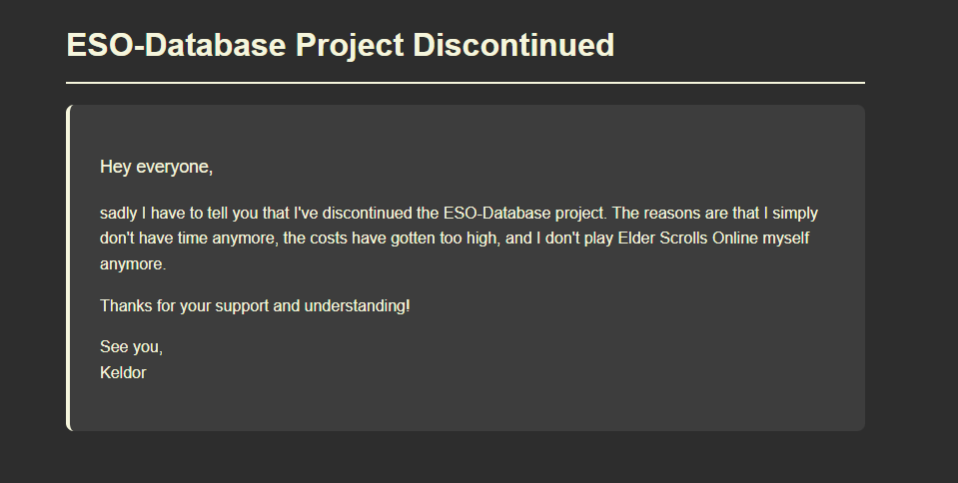Click the horizontal divider line under the heading
Screen dimensions: 958x483
pos(466,83)
